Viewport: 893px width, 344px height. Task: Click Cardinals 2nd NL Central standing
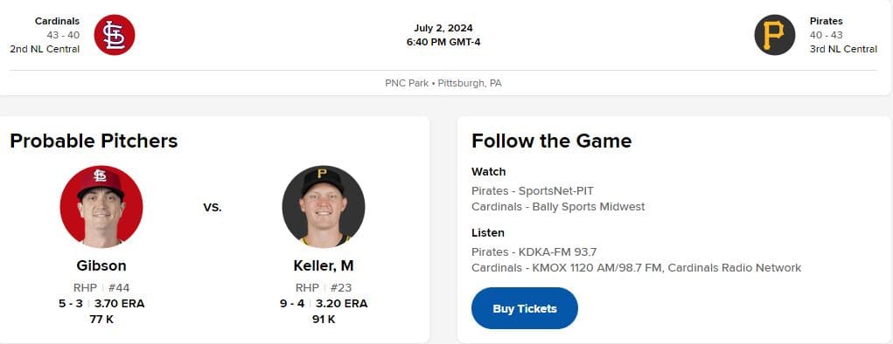45,50
